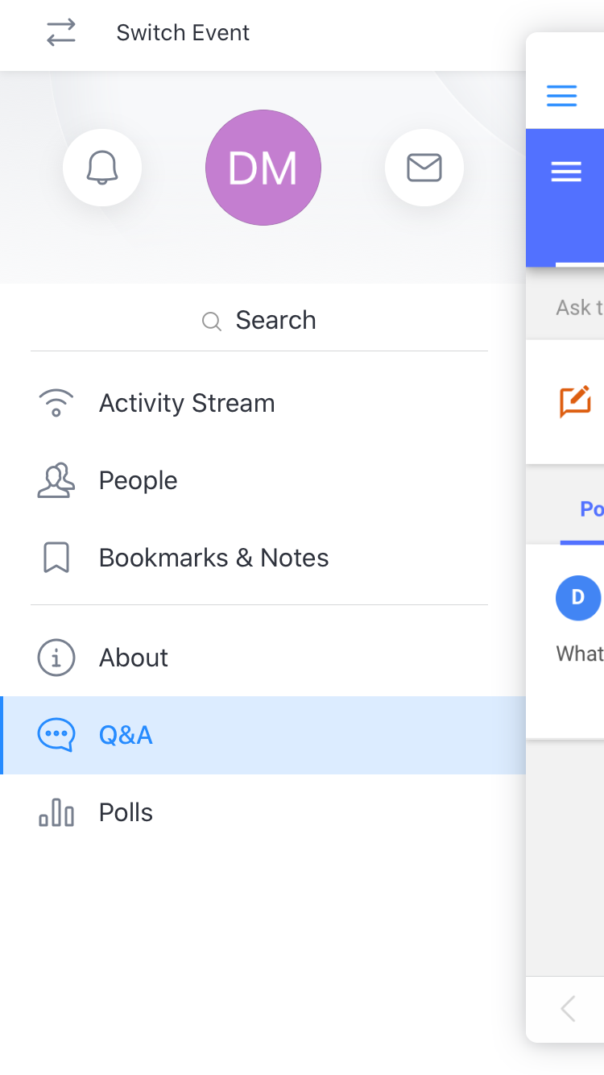Open the People section

[263, 480]
